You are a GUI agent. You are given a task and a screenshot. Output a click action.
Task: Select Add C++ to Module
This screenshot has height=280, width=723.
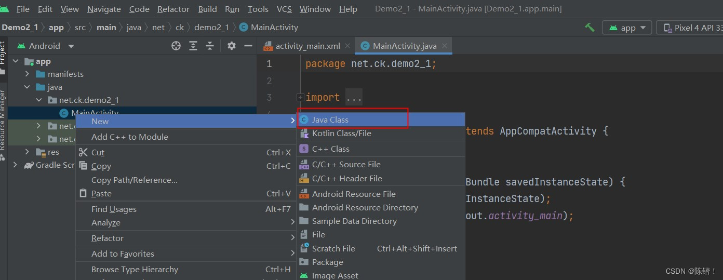pos(186,137)
